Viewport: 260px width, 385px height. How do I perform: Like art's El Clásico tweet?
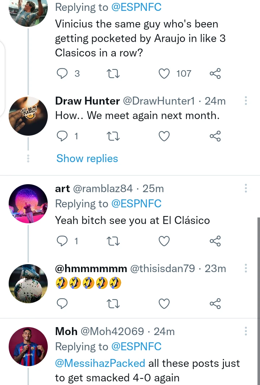pos(165,241)
